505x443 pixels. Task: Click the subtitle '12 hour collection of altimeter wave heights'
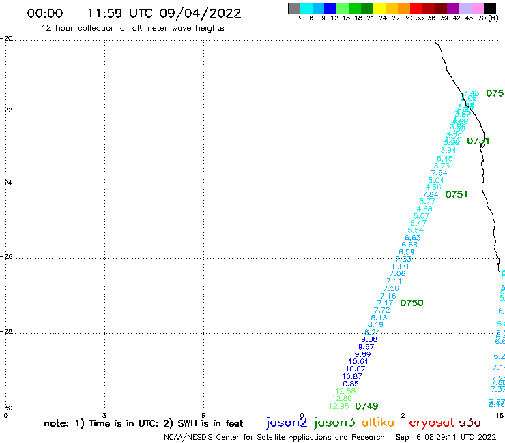coord(132,28)
